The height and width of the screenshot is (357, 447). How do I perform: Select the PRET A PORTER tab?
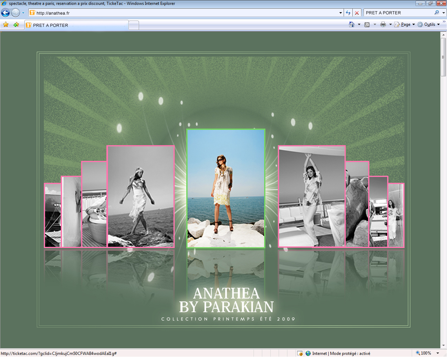(76, 25)
